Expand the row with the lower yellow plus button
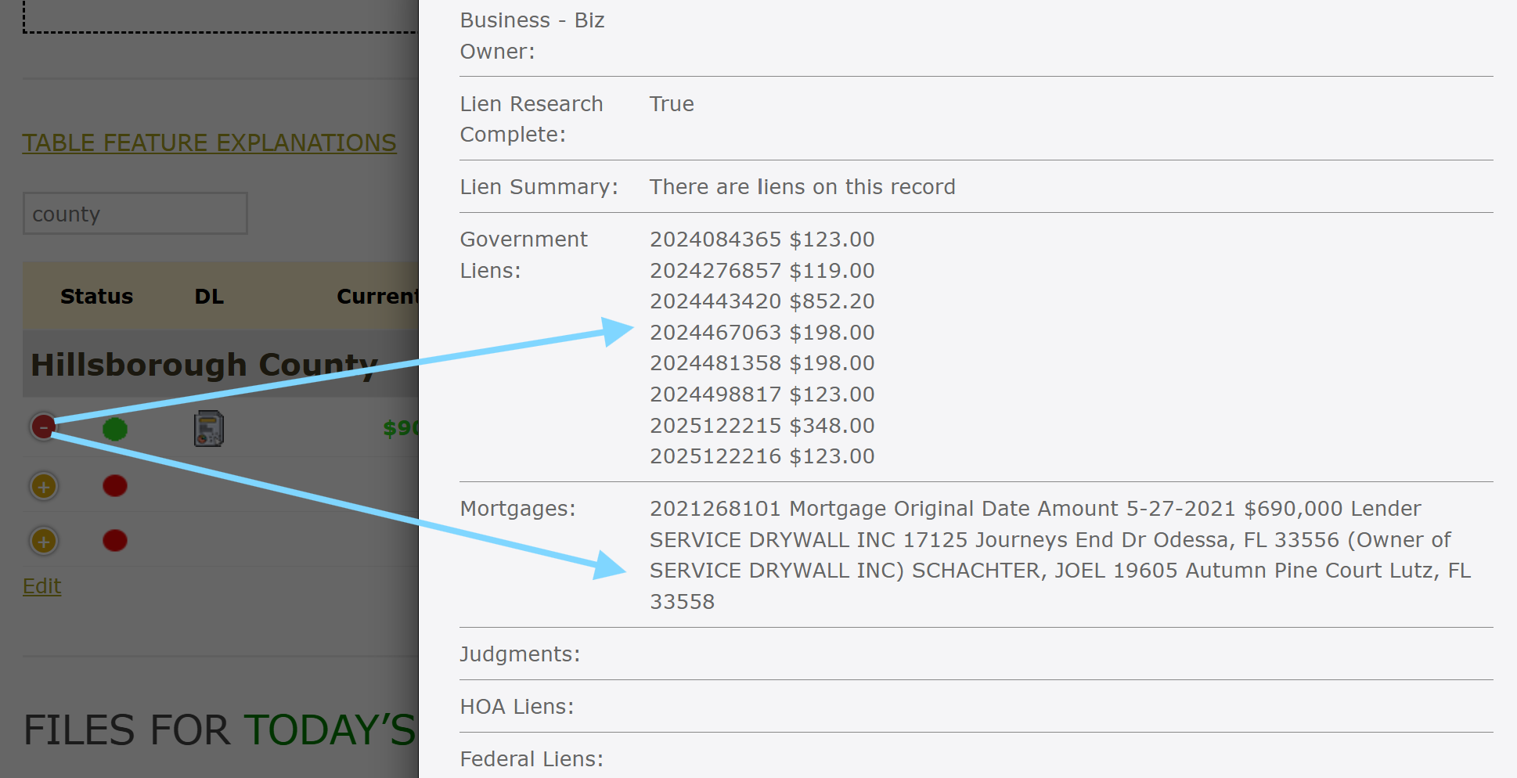Viewport: 1517px width, 778px height. coord(44,541)
